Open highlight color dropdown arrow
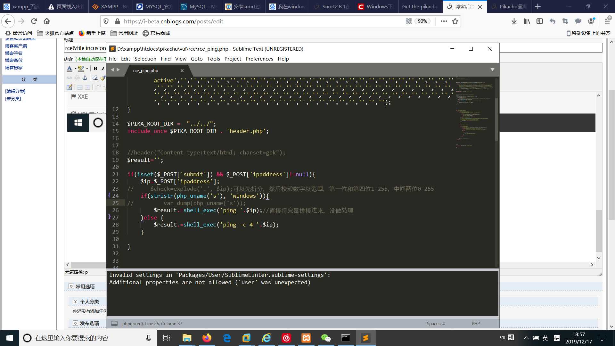 coord(87,69)
